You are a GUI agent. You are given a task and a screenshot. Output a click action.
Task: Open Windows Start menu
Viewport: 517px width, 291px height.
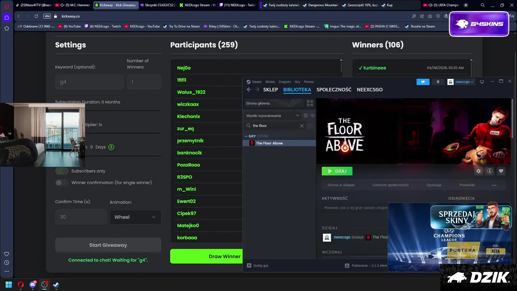[x=8, y=285]
